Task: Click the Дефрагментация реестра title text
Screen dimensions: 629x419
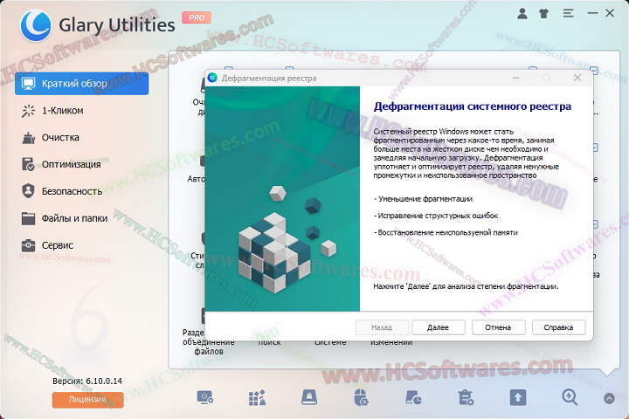Action: click(x=269, y=79)
